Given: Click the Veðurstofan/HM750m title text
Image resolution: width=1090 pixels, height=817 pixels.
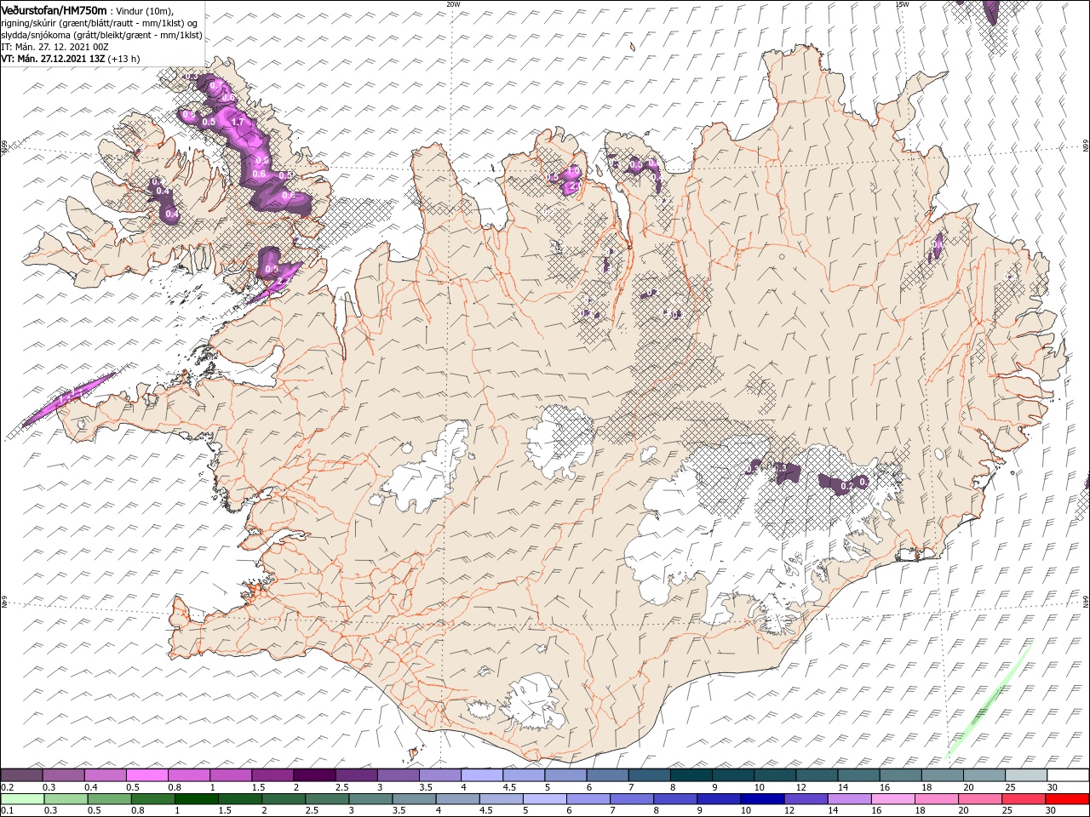Looking at the screenshot, I should click(54, 10).
